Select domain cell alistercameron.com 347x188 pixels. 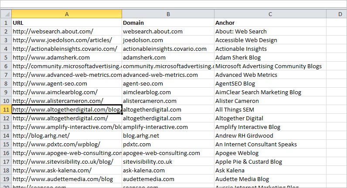pos(168,101)
